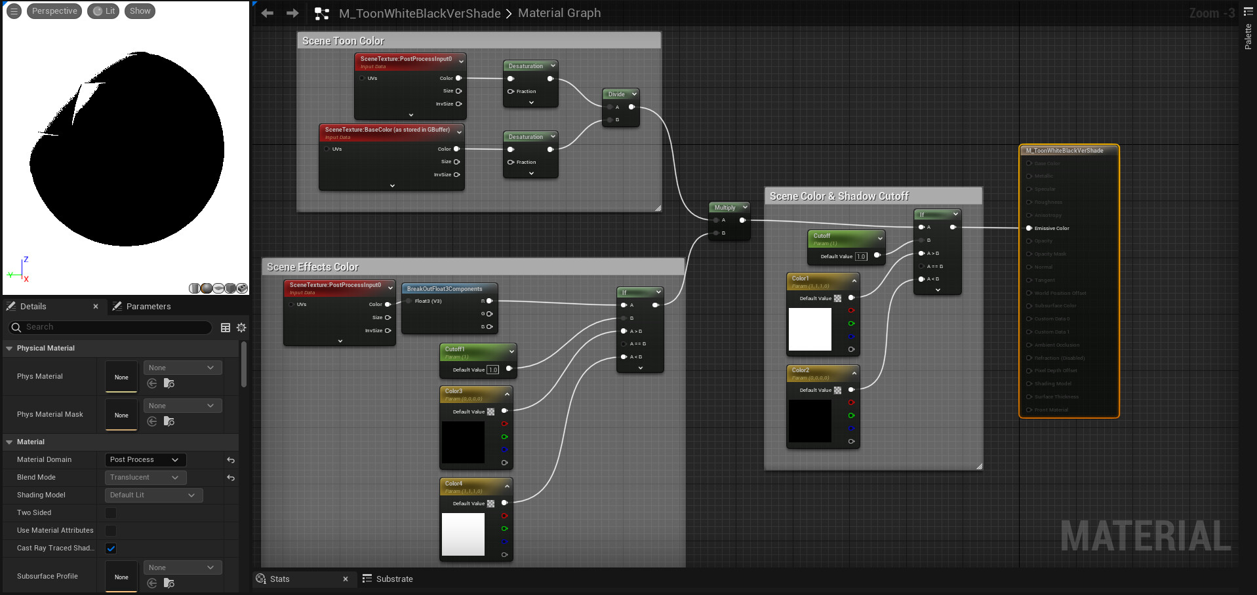Open the Details panel settings gear

(241, 328)
